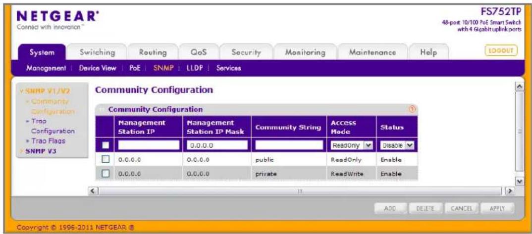Viewport: 532px width, 234px height.
Task: Open the QoS tab
Action: coord(199,52)
